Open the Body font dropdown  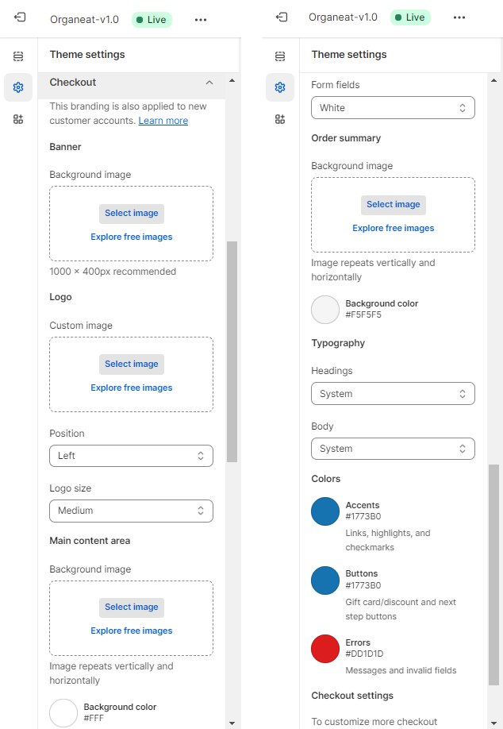pos(393,449)
